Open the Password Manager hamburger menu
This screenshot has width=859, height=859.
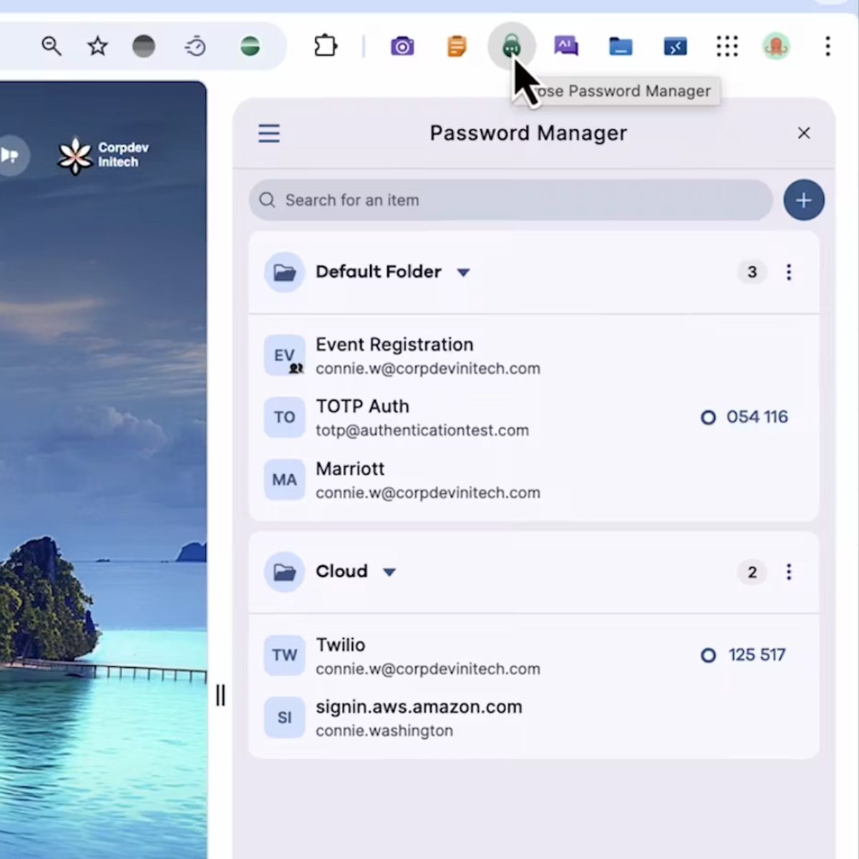[269, 133]
